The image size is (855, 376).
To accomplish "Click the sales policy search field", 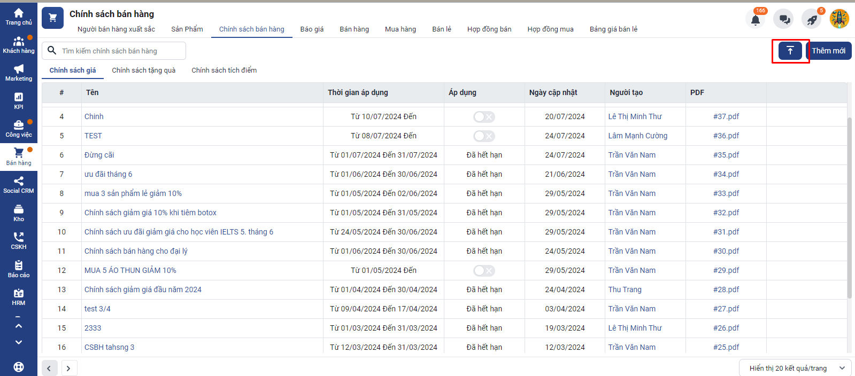I will [x=120, y=51].
